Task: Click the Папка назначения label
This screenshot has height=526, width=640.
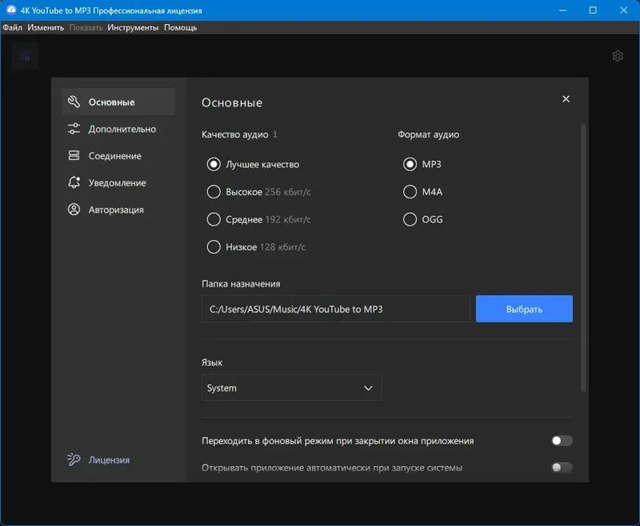Action: coord(241,284)
